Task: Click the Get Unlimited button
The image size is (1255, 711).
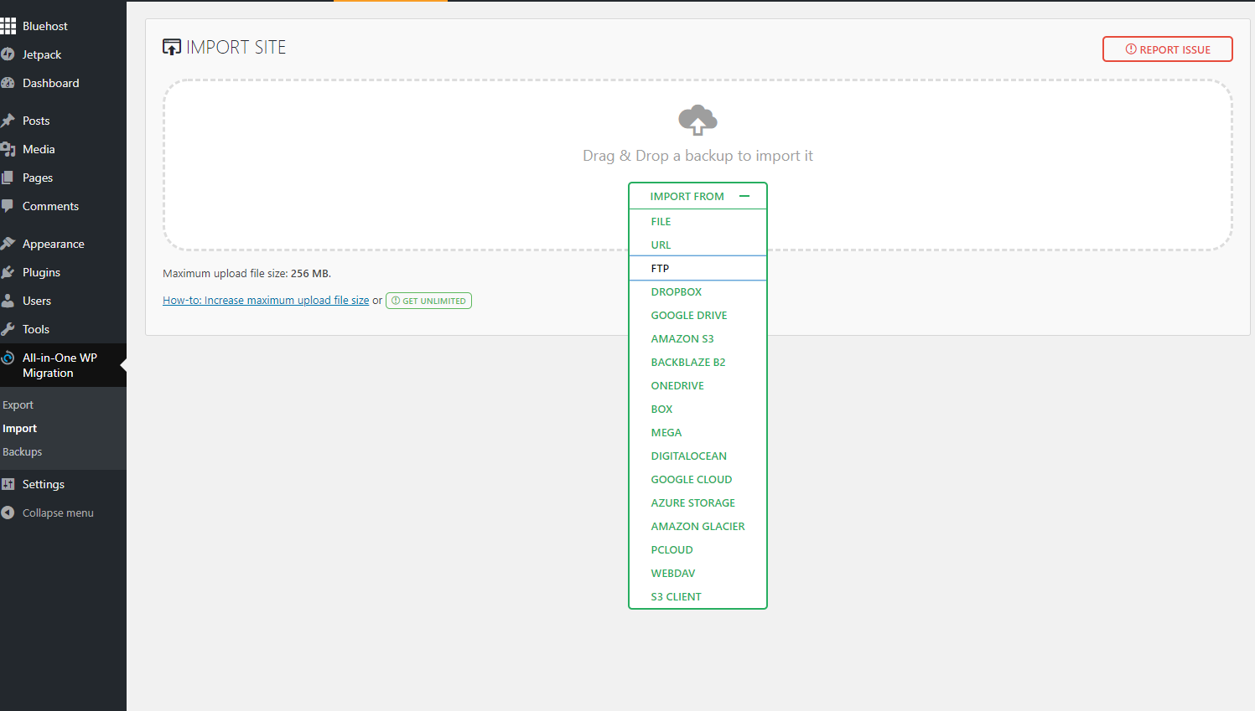Action: click(x=428, y=301)
